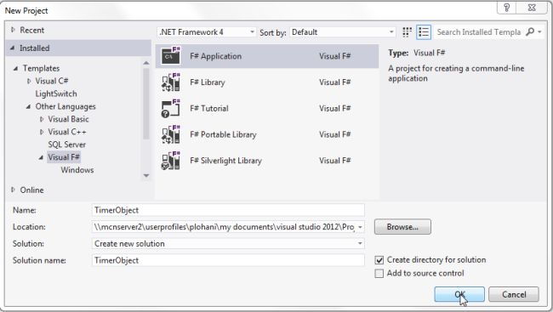Expand the Visual Basic node arrow

tap(42, 119)
